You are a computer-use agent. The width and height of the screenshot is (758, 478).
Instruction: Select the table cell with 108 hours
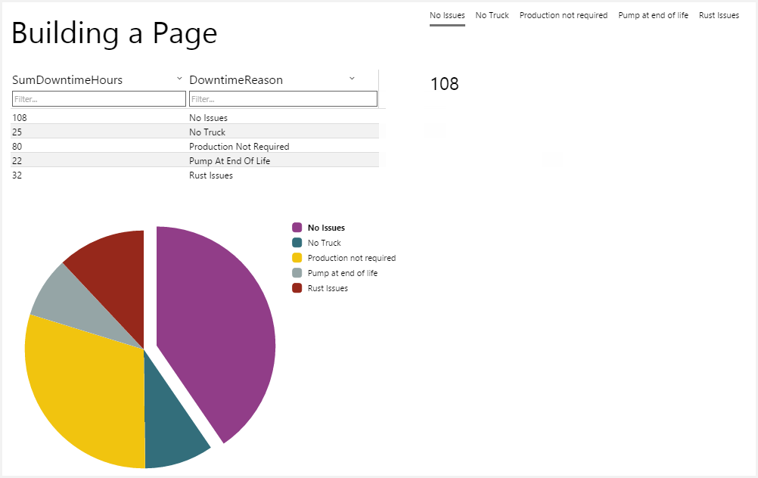[98, 117]
